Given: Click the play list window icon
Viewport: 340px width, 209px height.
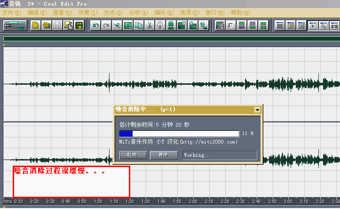Looking at the screenshot, I should [301, 25].
